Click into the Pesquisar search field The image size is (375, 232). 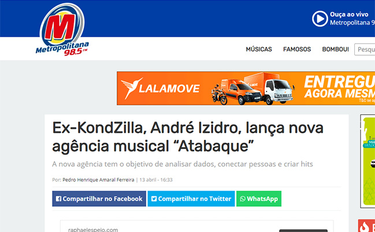pos(365,50)
